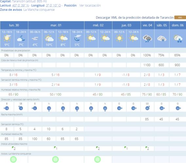Click 100% precipitation value for Friday
This screenshot has width=186, height=163.
[147, 55]
